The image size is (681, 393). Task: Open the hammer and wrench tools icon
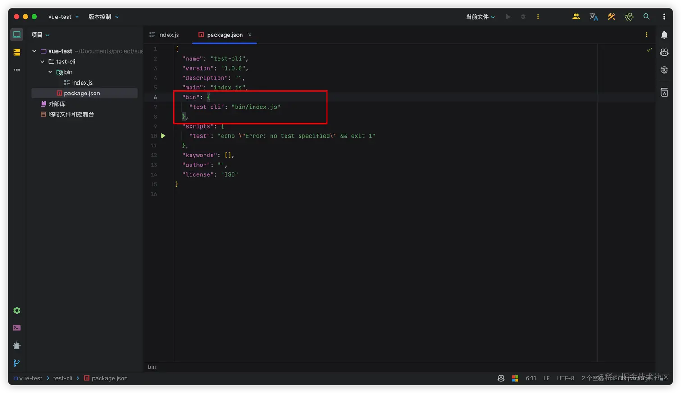coord(611,17)
